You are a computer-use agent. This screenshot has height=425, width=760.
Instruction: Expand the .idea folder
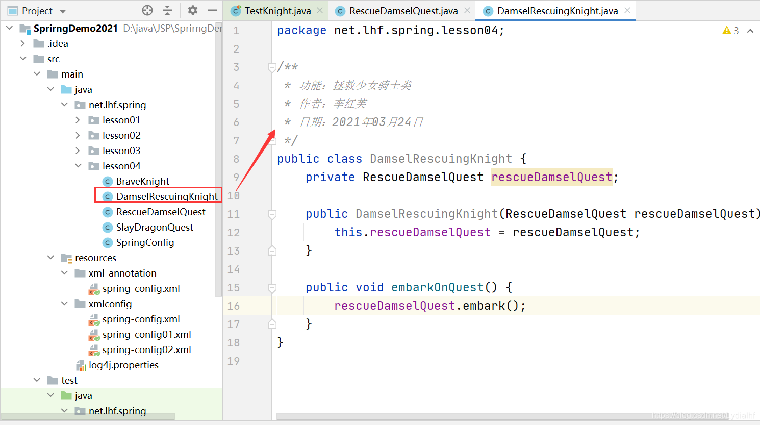tap(23, 43)
